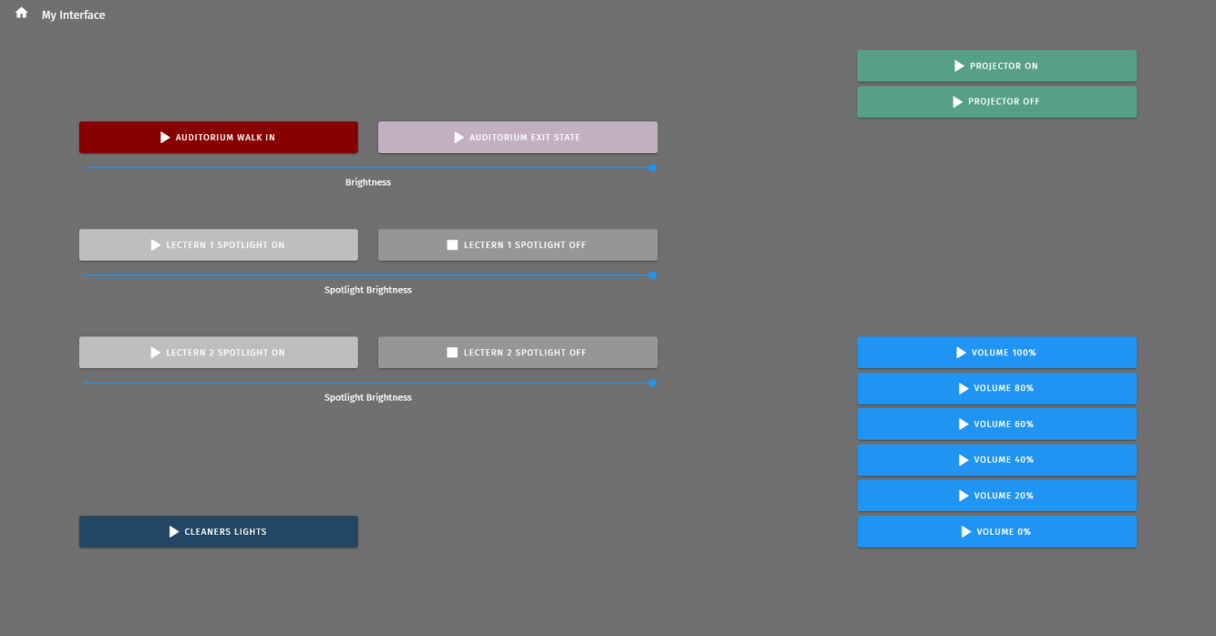Choose the Volume 40% button
1216x636 pixels.
click(996, 460)
